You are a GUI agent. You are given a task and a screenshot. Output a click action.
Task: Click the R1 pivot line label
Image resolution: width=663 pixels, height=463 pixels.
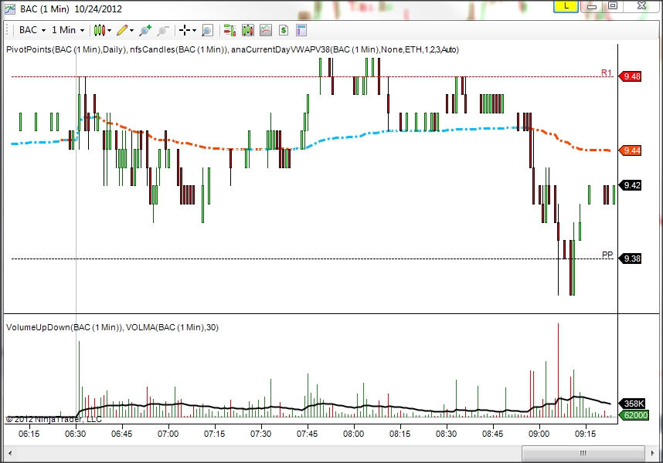tap(607, 73)
